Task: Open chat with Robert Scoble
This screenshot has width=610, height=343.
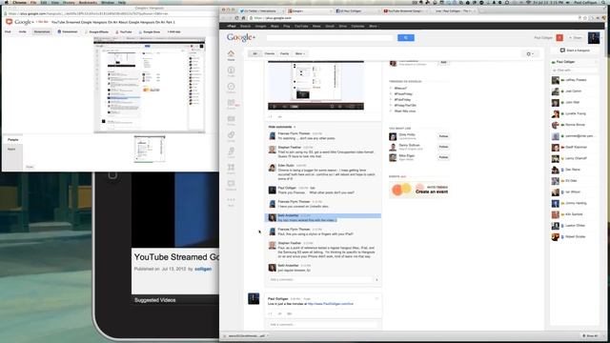Action: 574,237
